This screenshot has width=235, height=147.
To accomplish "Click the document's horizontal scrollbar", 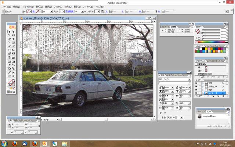I will 106,119.
